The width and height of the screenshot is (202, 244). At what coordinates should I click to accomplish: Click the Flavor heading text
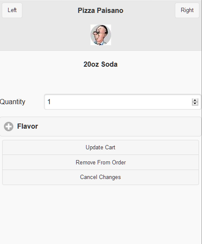coord(28,126)
